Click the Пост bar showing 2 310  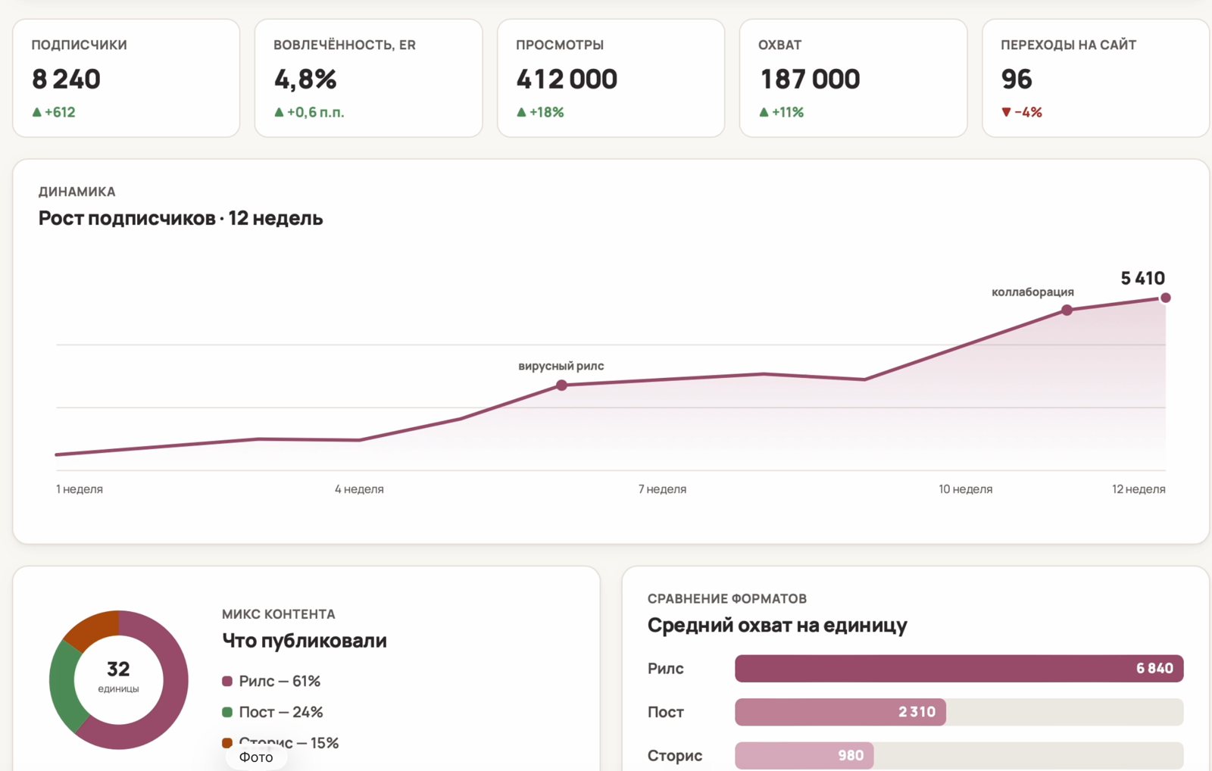click(840, 712)
